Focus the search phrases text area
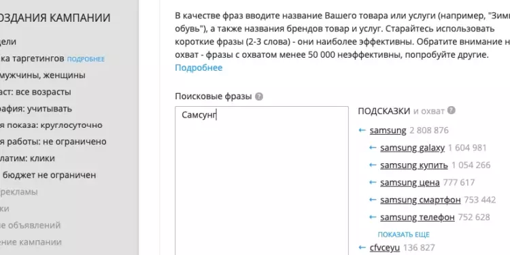The height and width of the screenshot is (255, 510). tap(262, 180)
